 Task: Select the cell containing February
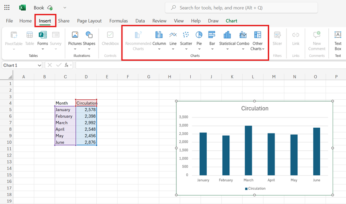coord(65,116)
